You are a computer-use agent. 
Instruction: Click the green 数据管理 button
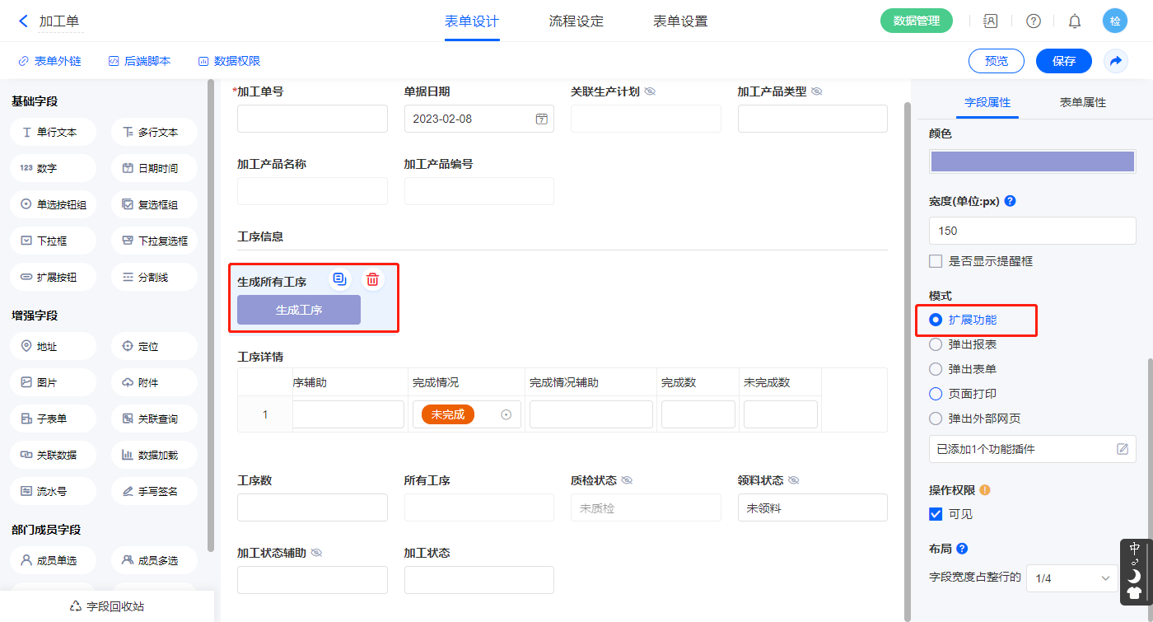[916, 21]
